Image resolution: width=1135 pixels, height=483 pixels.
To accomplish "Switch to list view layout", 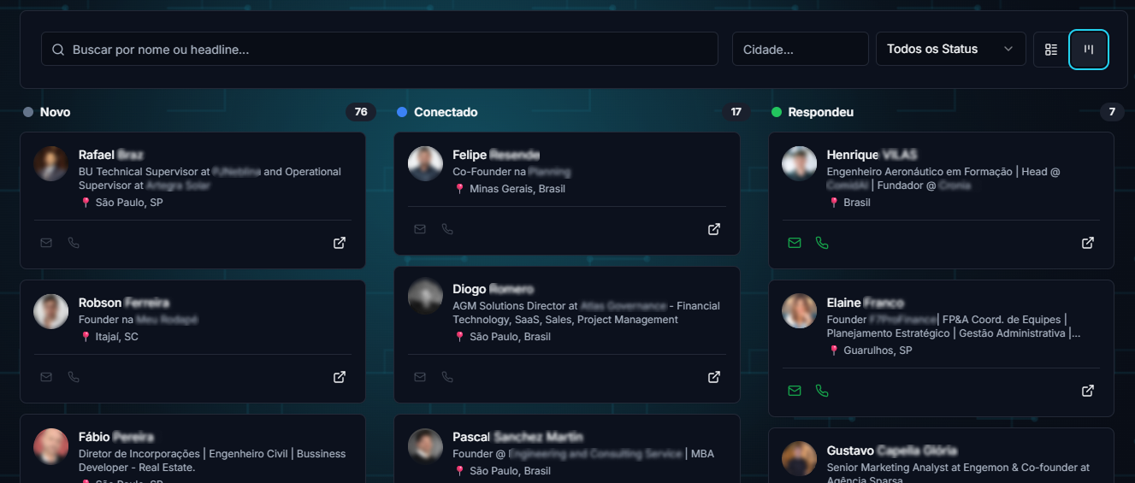I will [1051, 50].
